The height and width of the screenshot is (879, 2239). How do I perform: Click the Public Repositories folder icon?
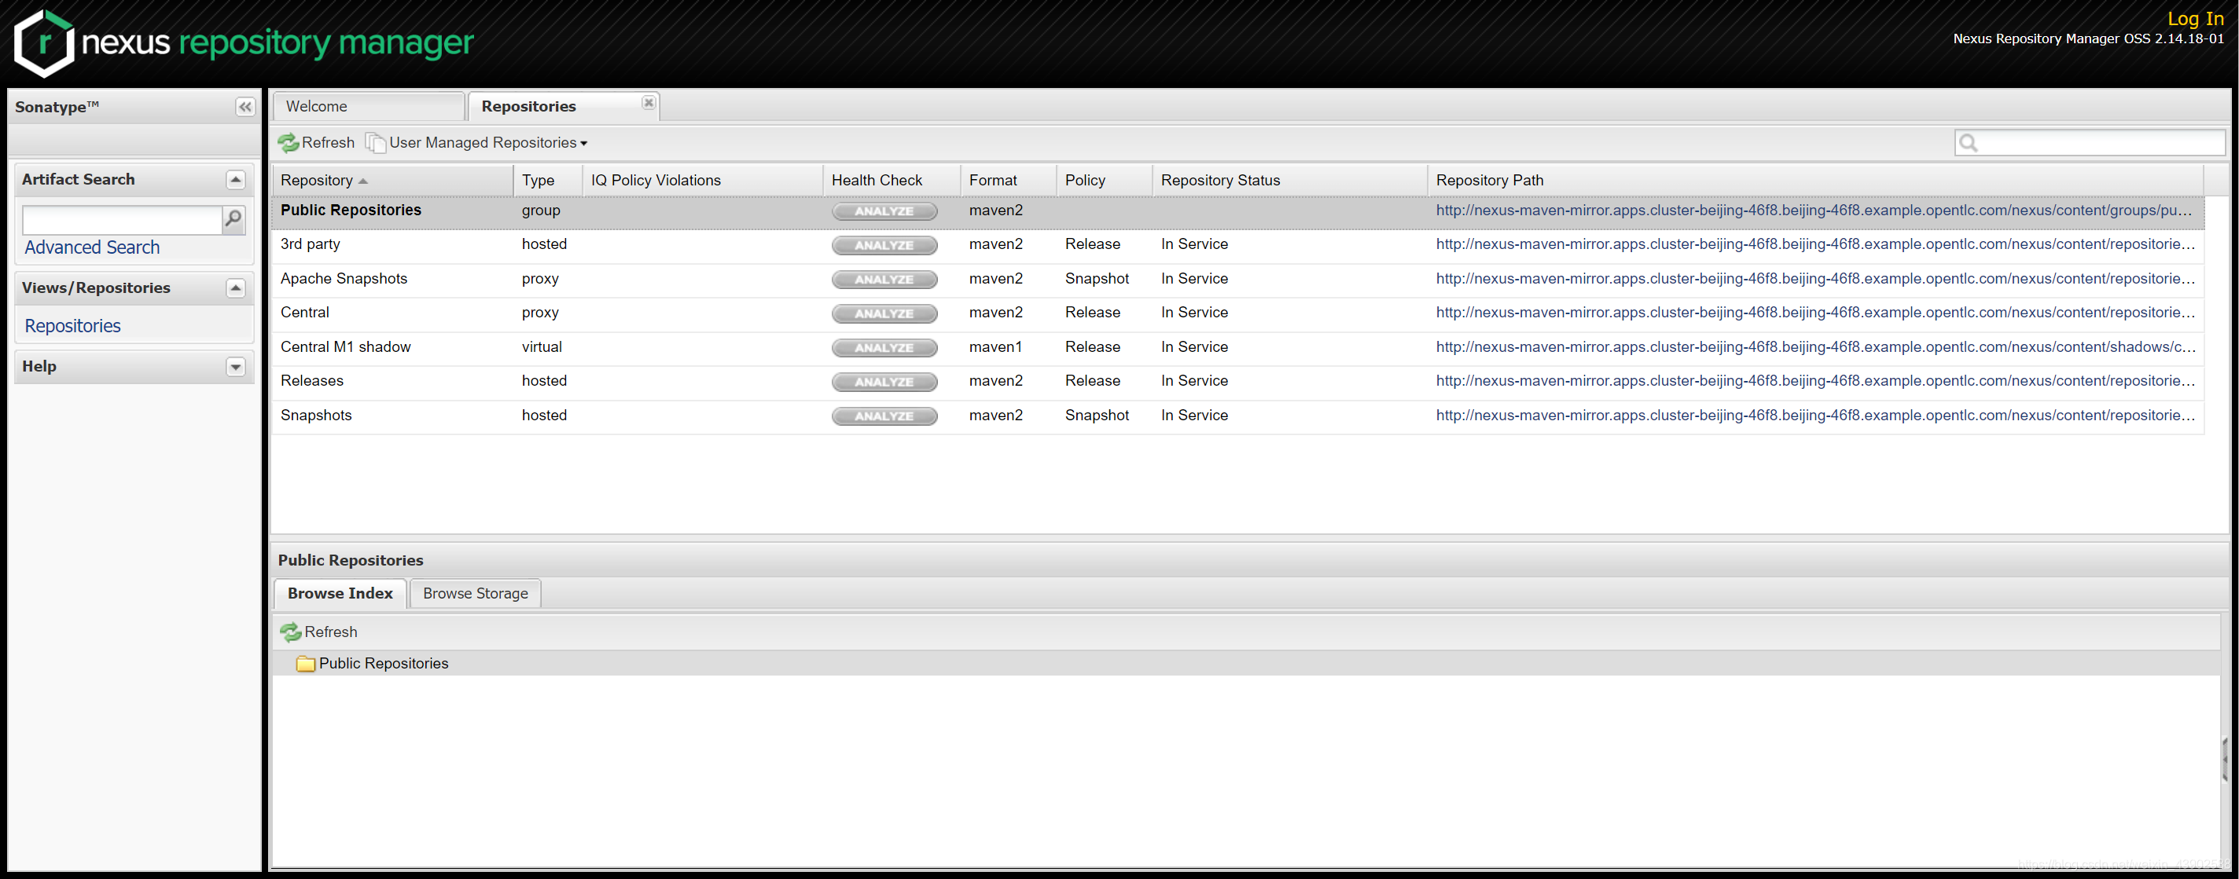[x=305, y=664]
